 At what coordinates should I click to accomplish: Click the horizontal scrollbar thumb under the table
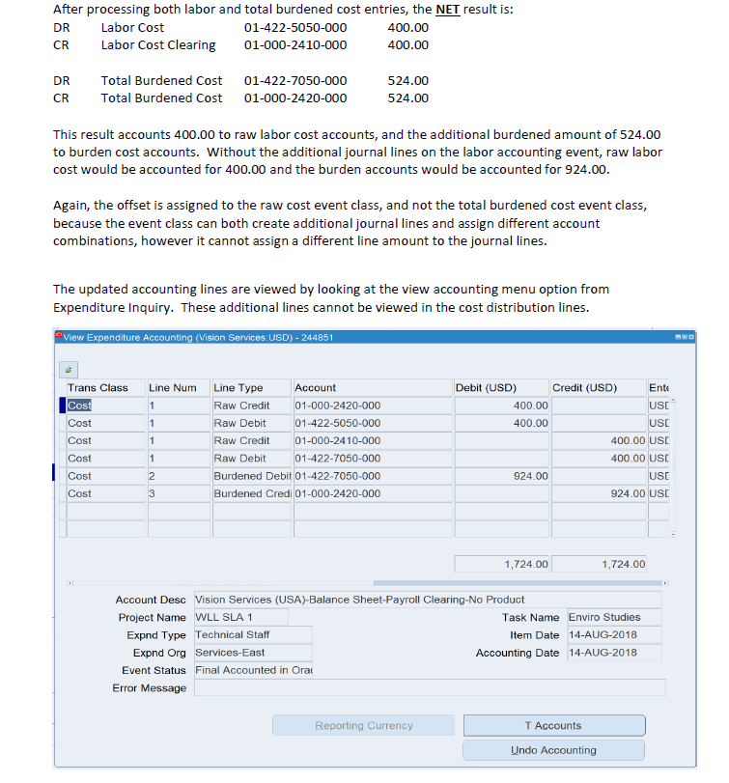point(518,583)
